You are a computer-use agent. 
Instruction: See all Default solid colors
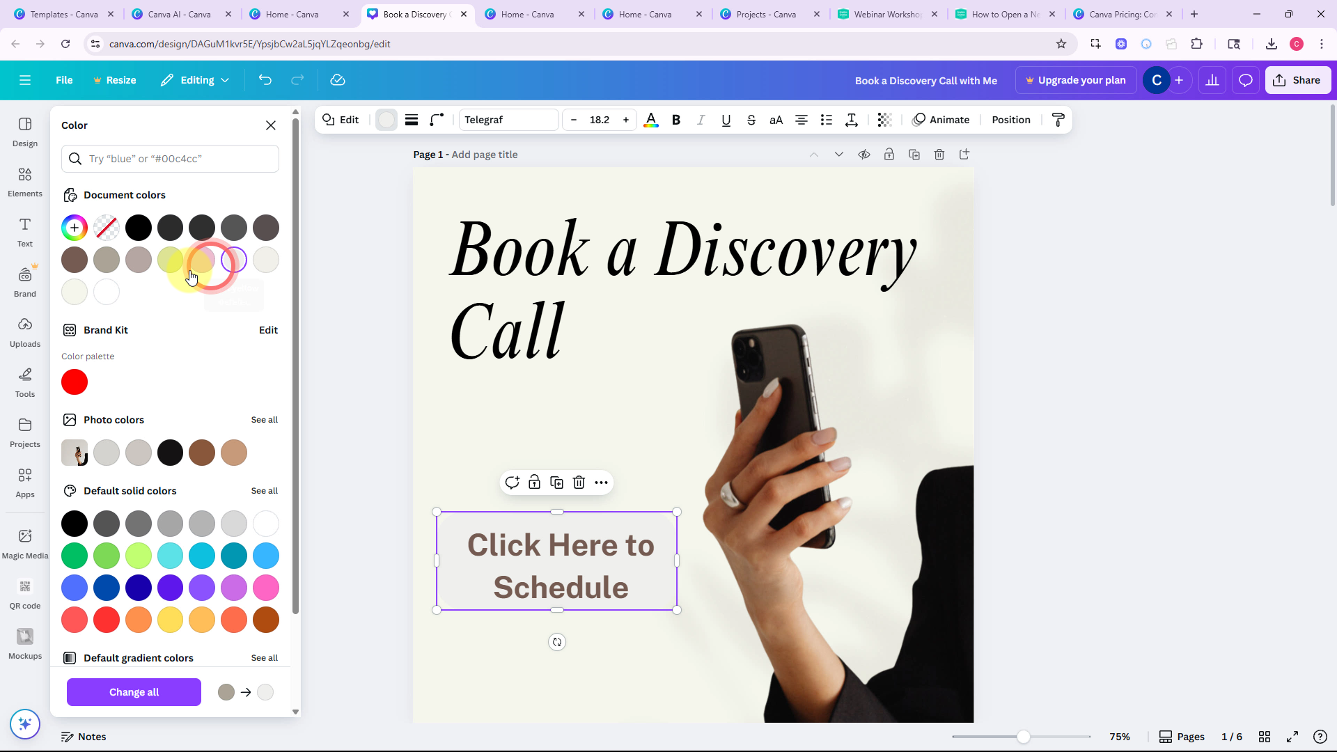(x=265, y=491)
